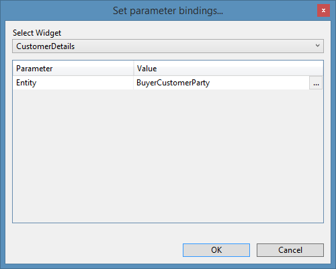
Task: Click the Value column header
Action: (x=228, y=69)
